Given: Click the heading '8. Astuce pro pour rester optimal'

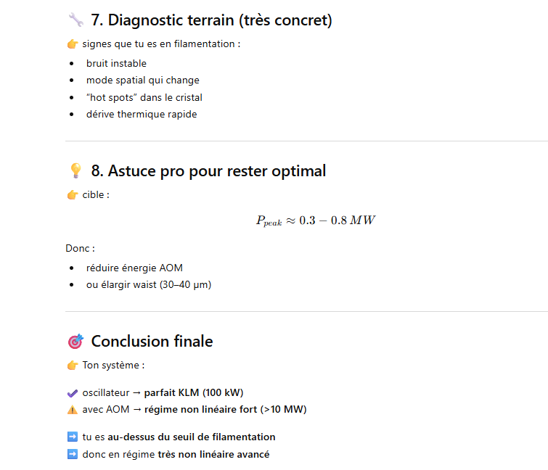Looking at the screenshot, I should coord(208,171).
